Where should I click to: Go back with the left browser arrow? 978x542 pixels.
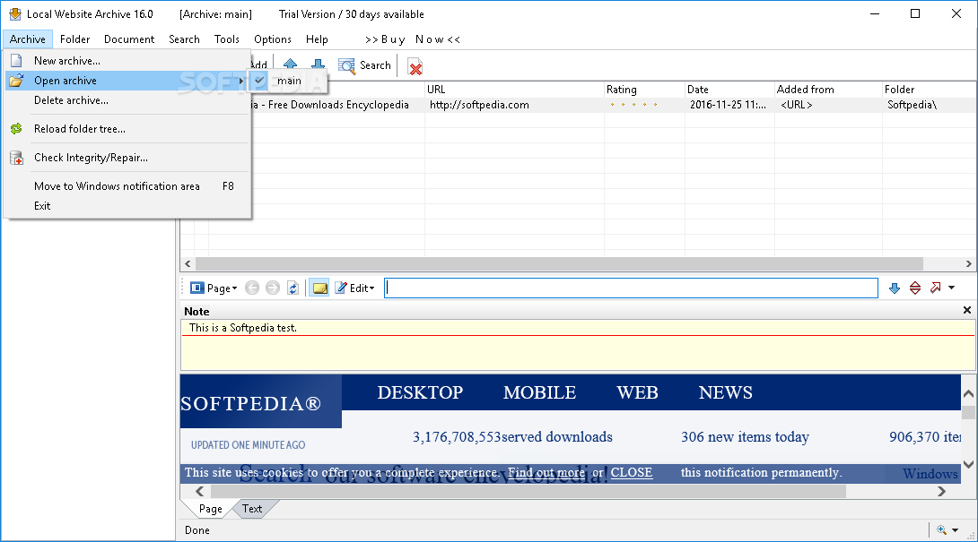coord(252,288)
